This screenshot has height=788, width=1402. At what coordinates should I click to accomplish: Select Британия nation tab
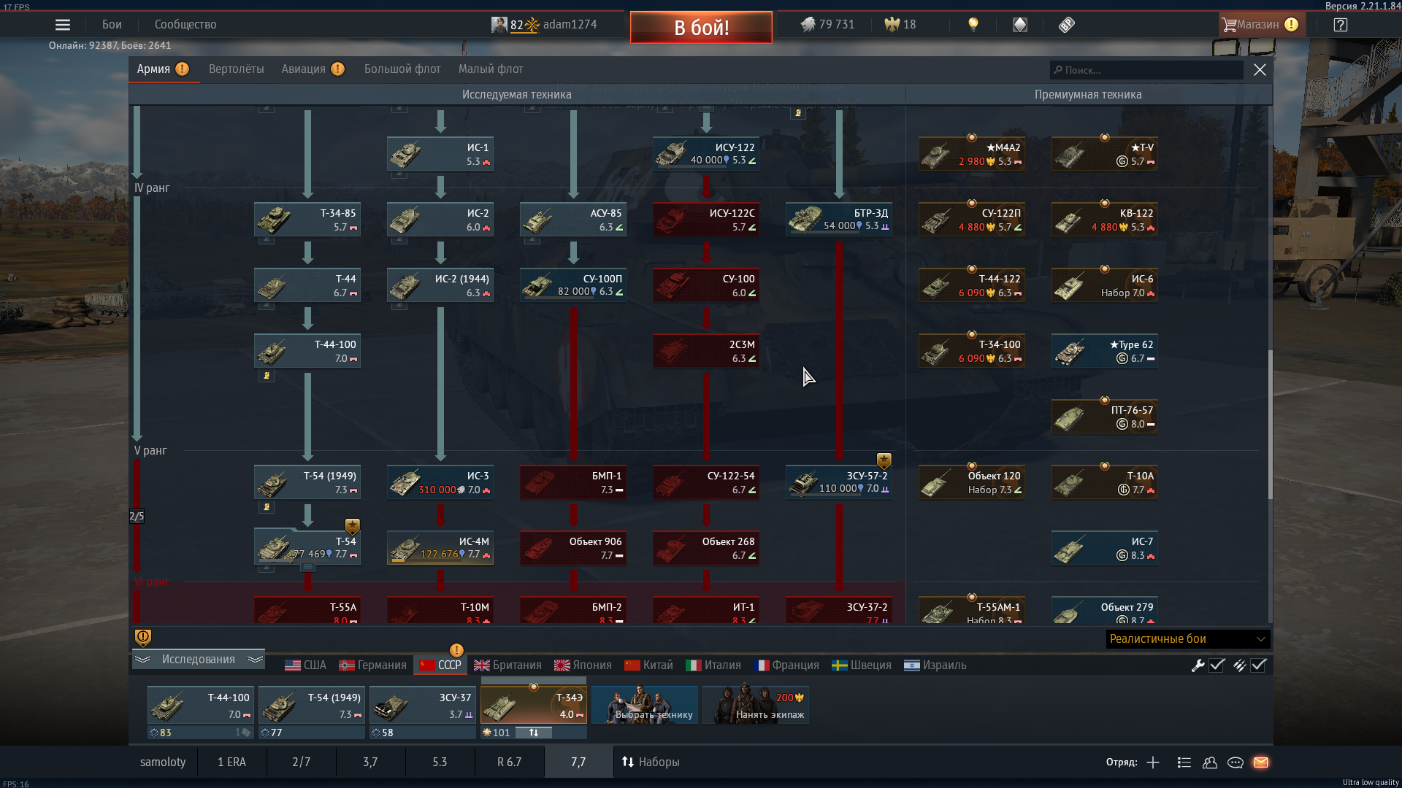[507, 665]
